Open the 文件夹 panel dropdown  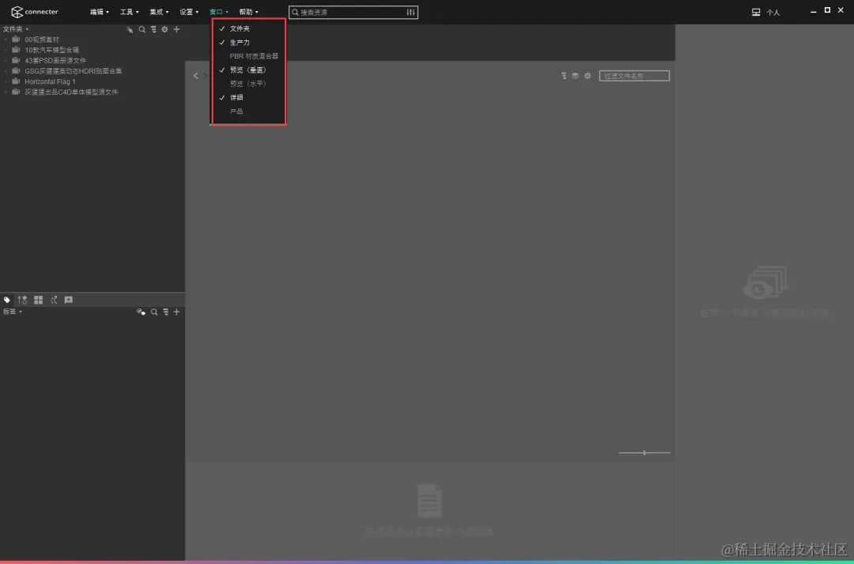[15, 29]
